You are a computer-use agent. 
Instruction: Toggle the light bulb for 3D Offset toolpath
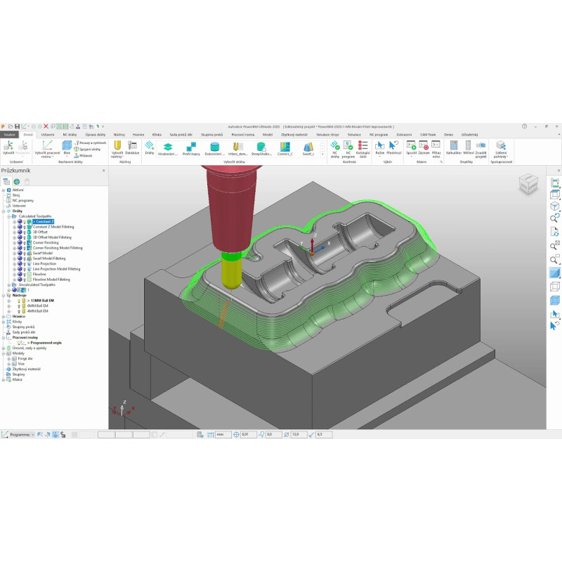point(25,232)
